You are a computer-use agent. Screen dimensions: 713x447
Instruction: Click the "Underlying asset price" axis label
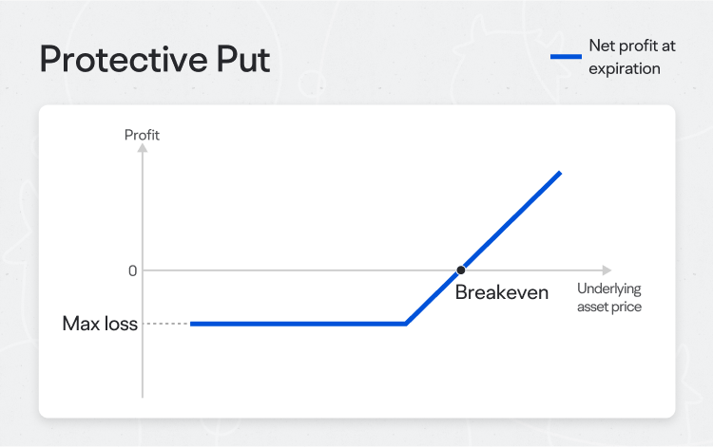coord(608,297)
